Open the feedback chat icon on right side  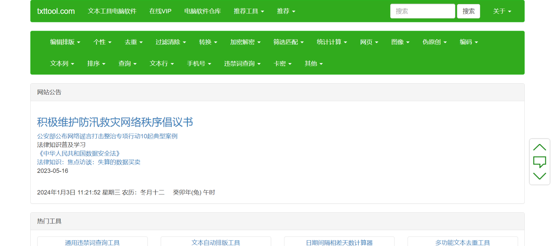click(539, 162)
